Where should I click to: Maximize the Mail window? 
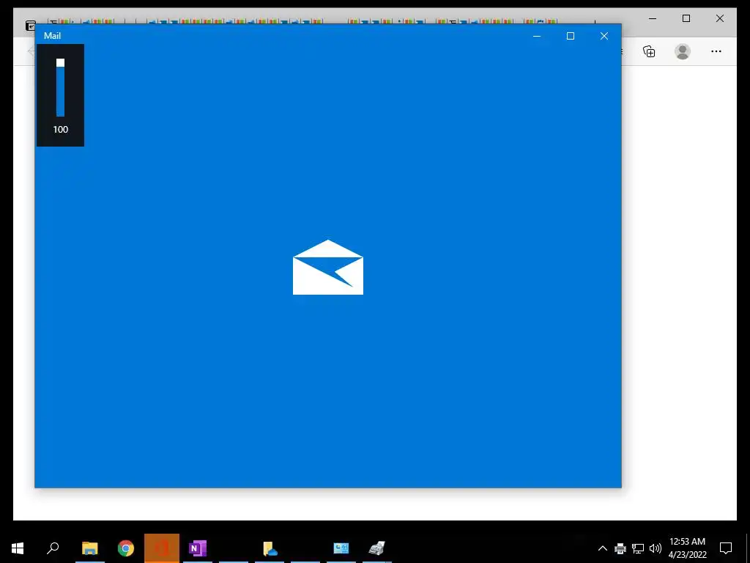click(570, 36)
